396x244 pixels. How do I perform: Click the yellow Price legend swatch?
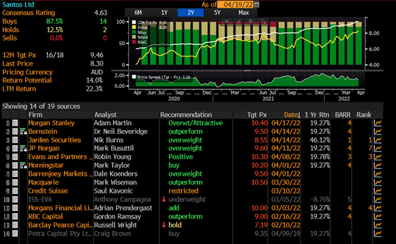[x=134, y=28]
